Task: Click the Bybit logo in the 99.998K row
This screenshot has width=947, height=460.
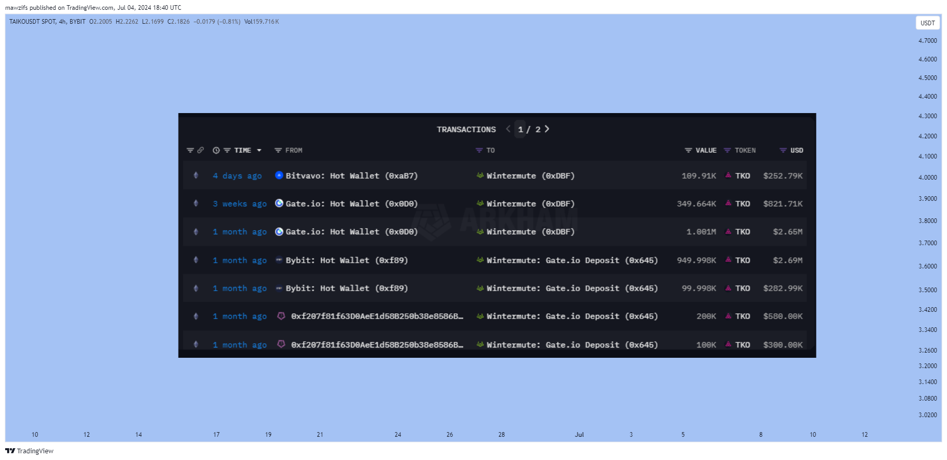Action: click(x=279, y=288)
